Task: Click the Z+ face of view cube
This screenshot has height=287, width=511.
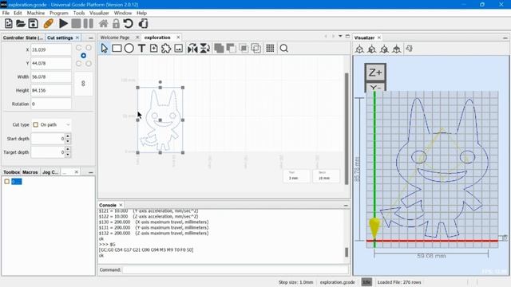Action: coord(375,73)
